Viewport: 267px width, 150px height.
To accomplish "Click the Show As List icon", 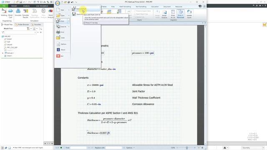I will [173, 14].
